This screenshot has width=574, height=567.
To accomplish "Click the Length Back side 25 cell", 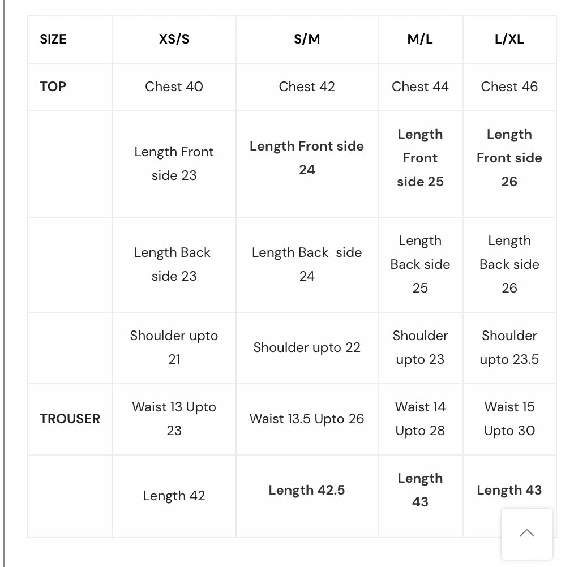I will pyautogui.click(x=420, y=264).
